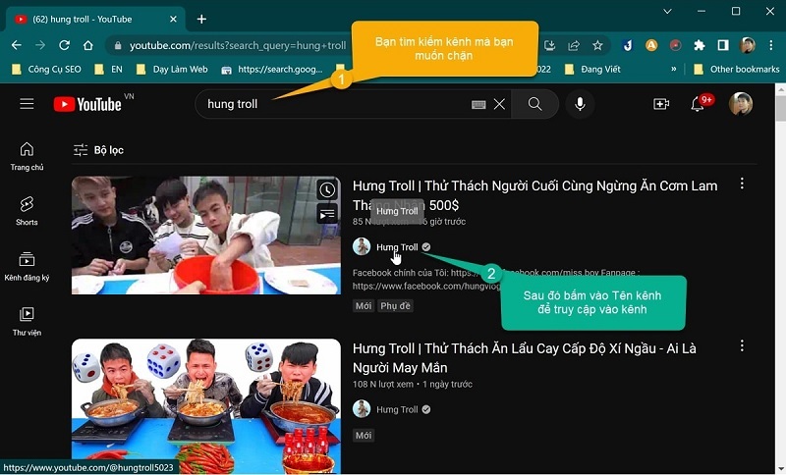This screenshot has width=786, height=475.
Task: Click '108 N lượt xem' text
Action: pyautogui.click(x=383, y=385)
